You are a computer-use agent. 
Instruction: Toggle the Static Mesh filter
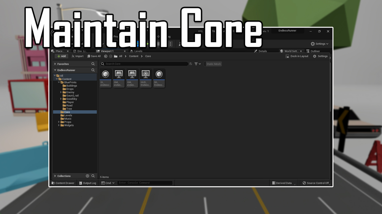coord(213,64)
